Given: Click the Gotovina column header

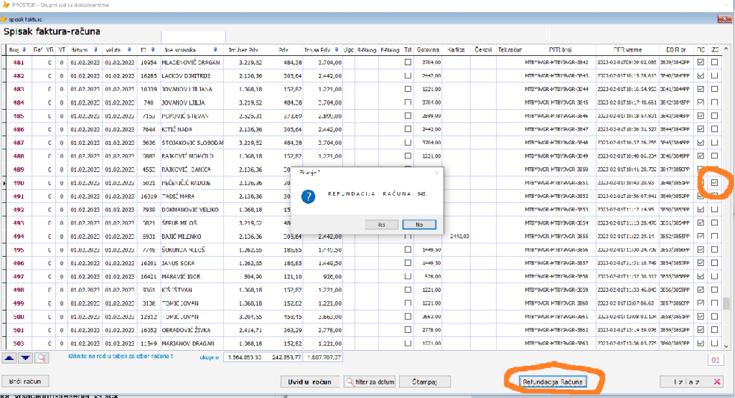Looking at the screenshot, I should 429,49.
